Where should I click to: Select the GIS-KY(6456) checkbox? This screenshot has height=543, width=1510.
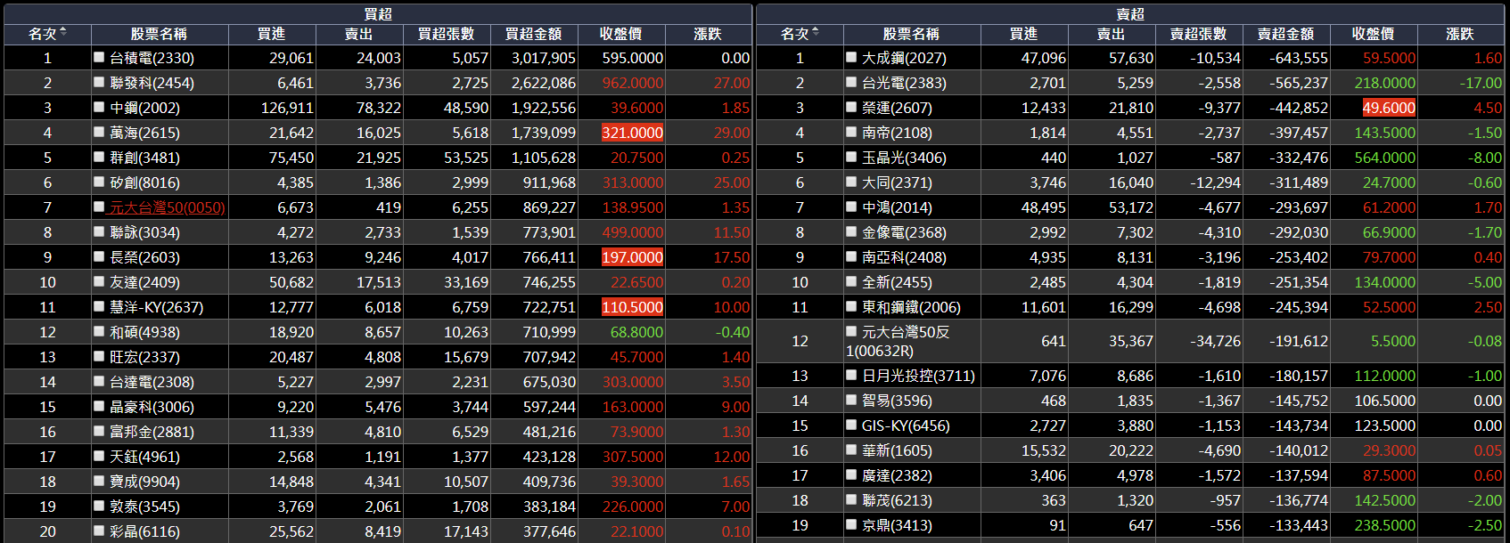851,425
